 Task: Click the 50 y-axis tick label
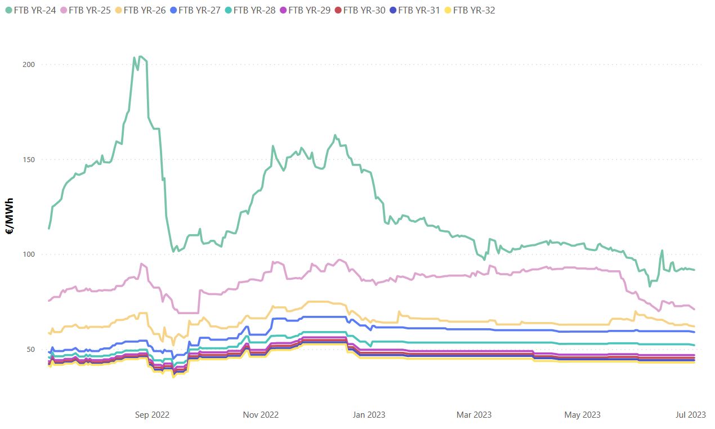click(30, 349)
